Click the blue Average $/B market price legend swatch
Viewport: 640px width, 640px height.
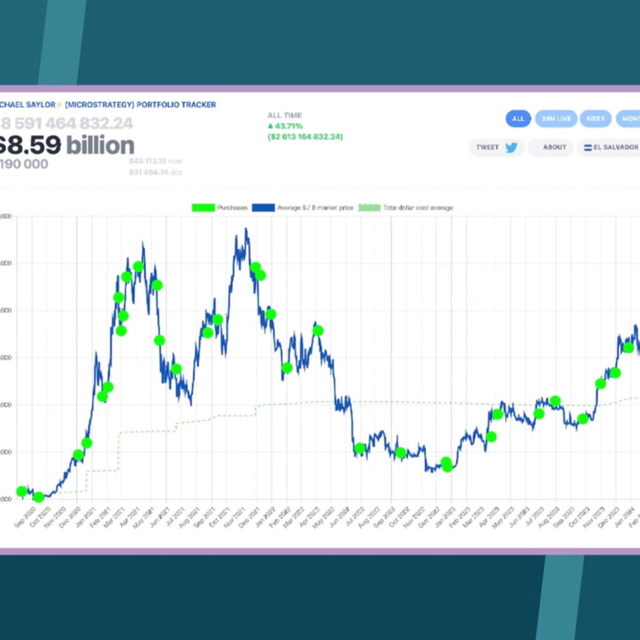(262, 207)
